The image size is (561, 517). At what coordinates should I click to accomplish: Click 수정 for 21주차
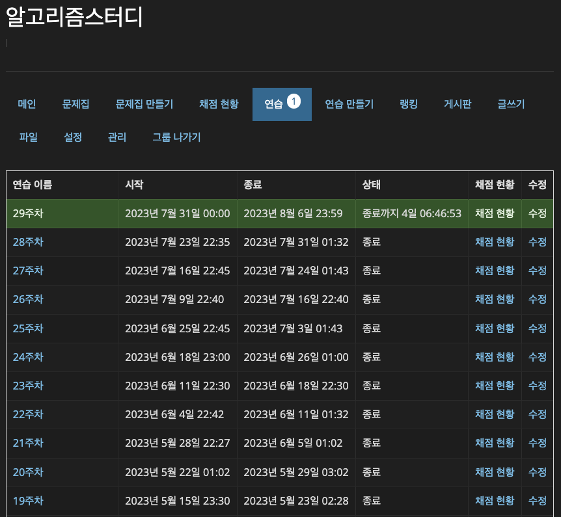point(538,443)
